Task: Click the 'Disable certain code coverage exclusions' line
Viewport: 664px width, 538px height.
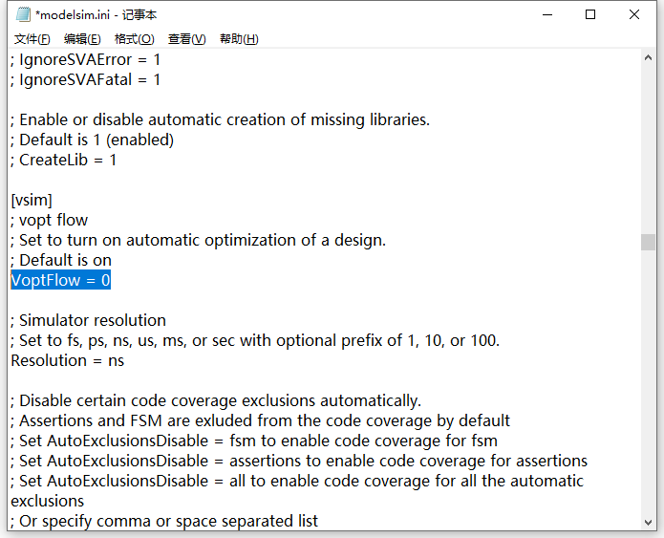Action: [216, 400]
